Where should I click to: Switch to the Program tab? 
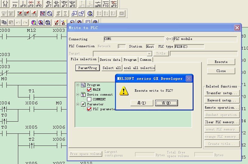(130, 60)
